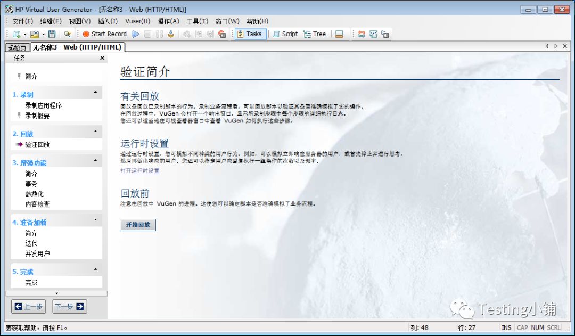Open the Vuser(U) menu
The height and width of the screenshot is (336, 575).
tap(137, 22)
